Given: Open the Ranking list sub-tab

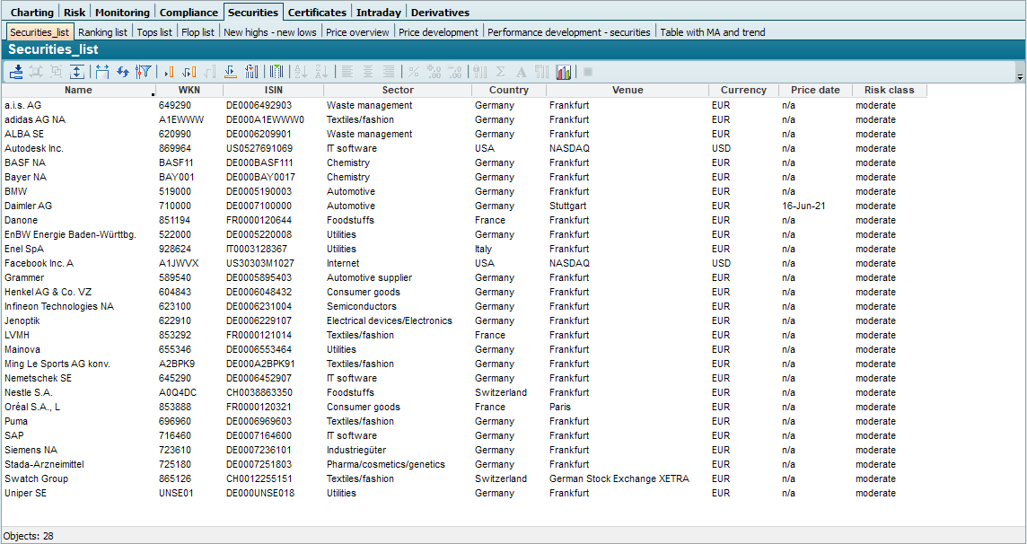Looking at the screenshot, I should tap(102, 32).
